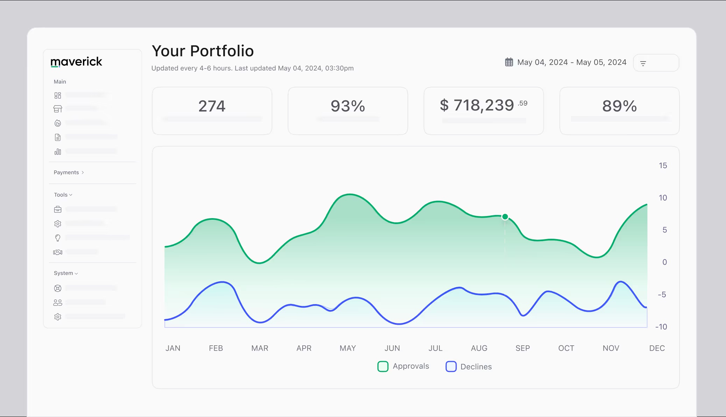Click the dashboard grid icon under Main
The height and width of the screenshot is (417, 726).
(x=58, y=95)
